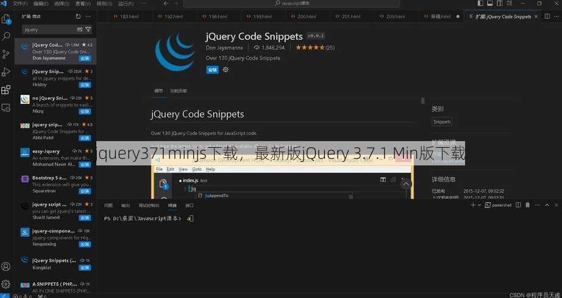Select the Snippets category tag
562x298 pixels.
(442, 122)
